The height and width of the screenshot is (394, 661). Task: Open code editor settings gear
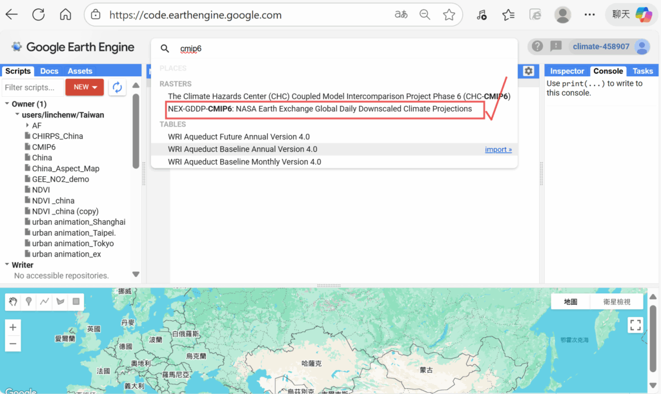pos(529,71)
